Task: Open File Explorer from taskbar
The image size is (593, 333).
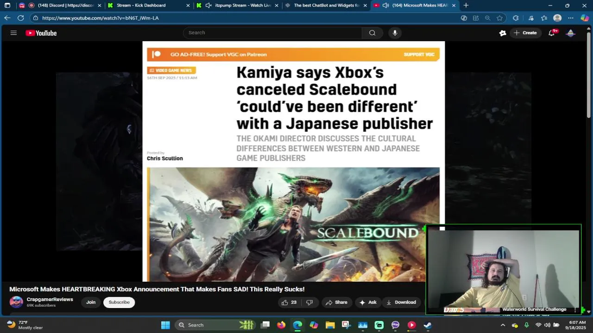Action: [330, 325]
